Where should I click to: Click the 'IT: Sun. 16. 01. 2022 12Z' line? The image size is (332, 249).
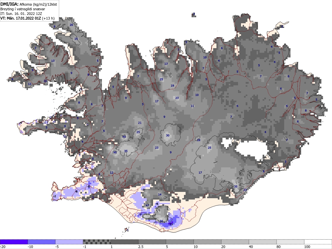click(21, 14)
